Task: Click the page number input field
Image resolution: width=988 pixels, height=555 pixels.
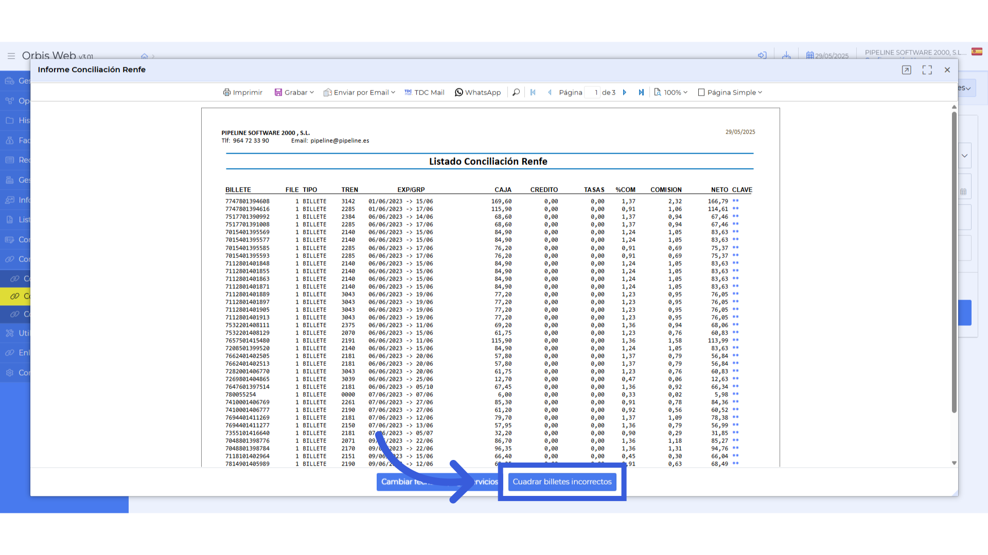Action: tap(592, 92)
